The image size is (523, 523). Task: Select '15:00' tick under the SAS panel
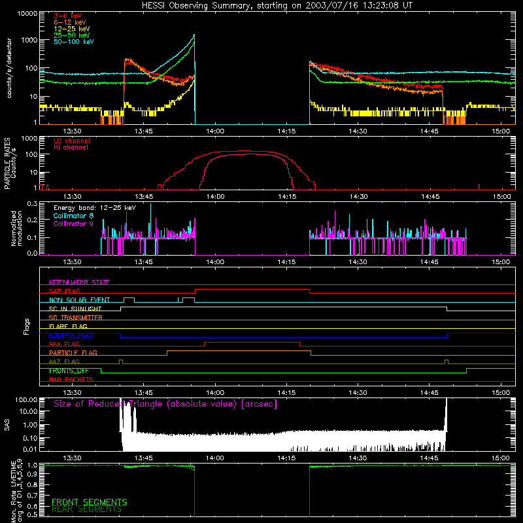point(500,458)
